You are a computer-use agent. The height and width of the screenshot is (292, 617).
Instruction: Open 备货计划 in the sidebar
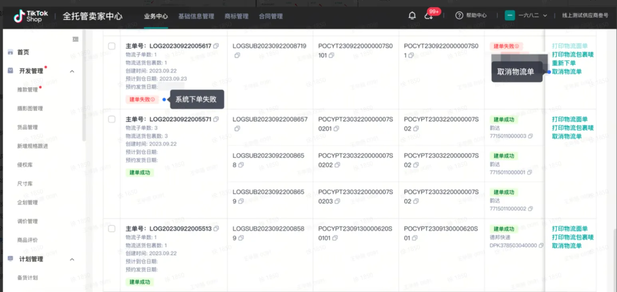28,278
